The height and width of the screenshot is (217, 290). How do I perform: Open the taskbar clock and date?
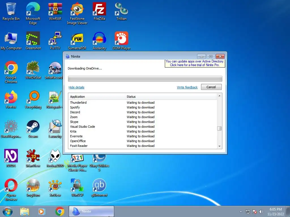pyautogui.click(x=276, y=212)
